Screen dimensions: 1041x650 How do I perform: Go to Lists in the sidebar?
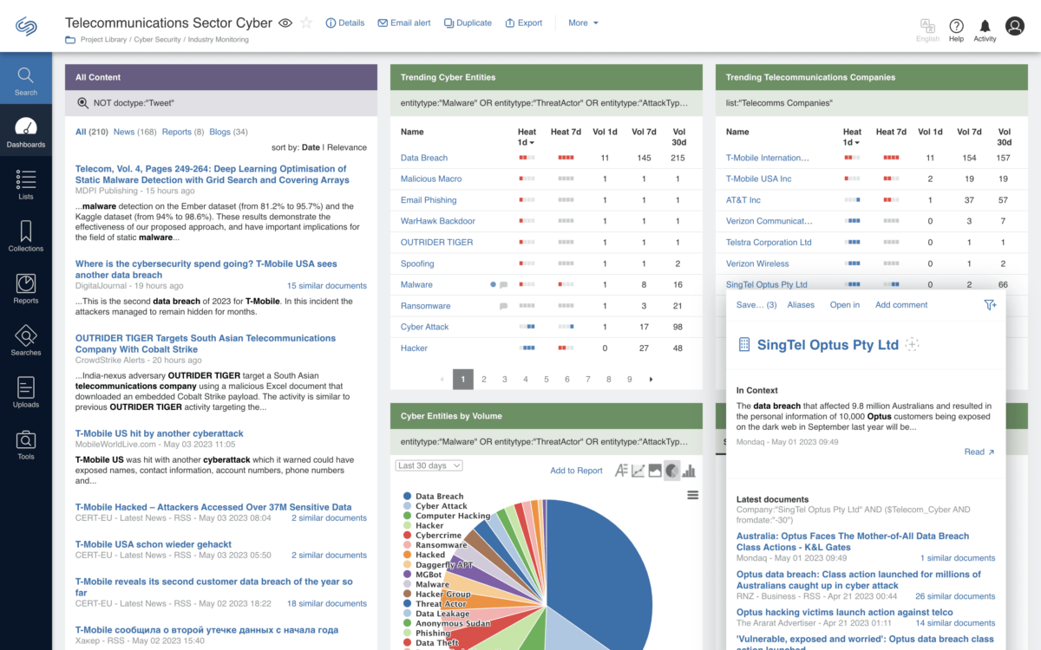pos(26,185)
